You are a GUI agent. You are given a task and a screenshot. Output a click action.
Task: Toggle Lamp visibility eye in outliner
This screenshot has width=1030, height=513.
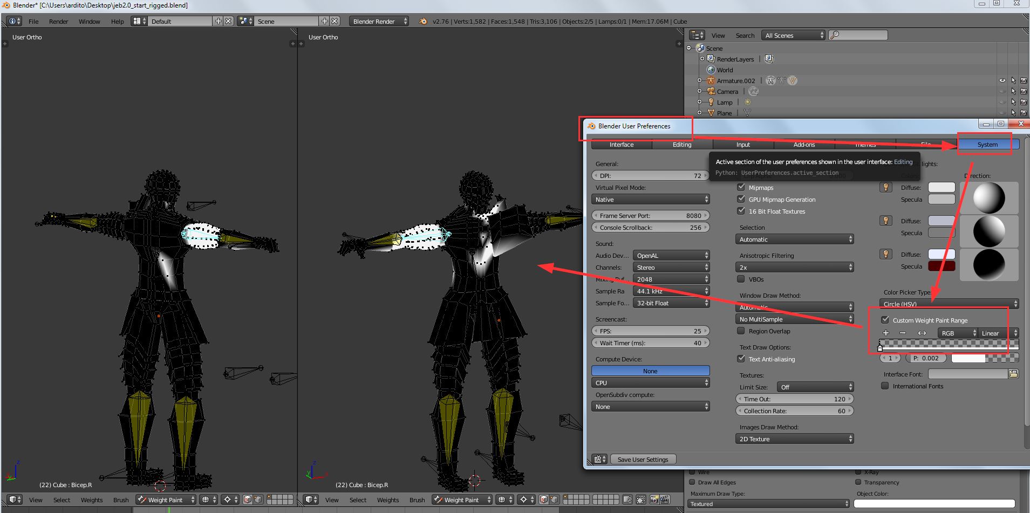1002,102
